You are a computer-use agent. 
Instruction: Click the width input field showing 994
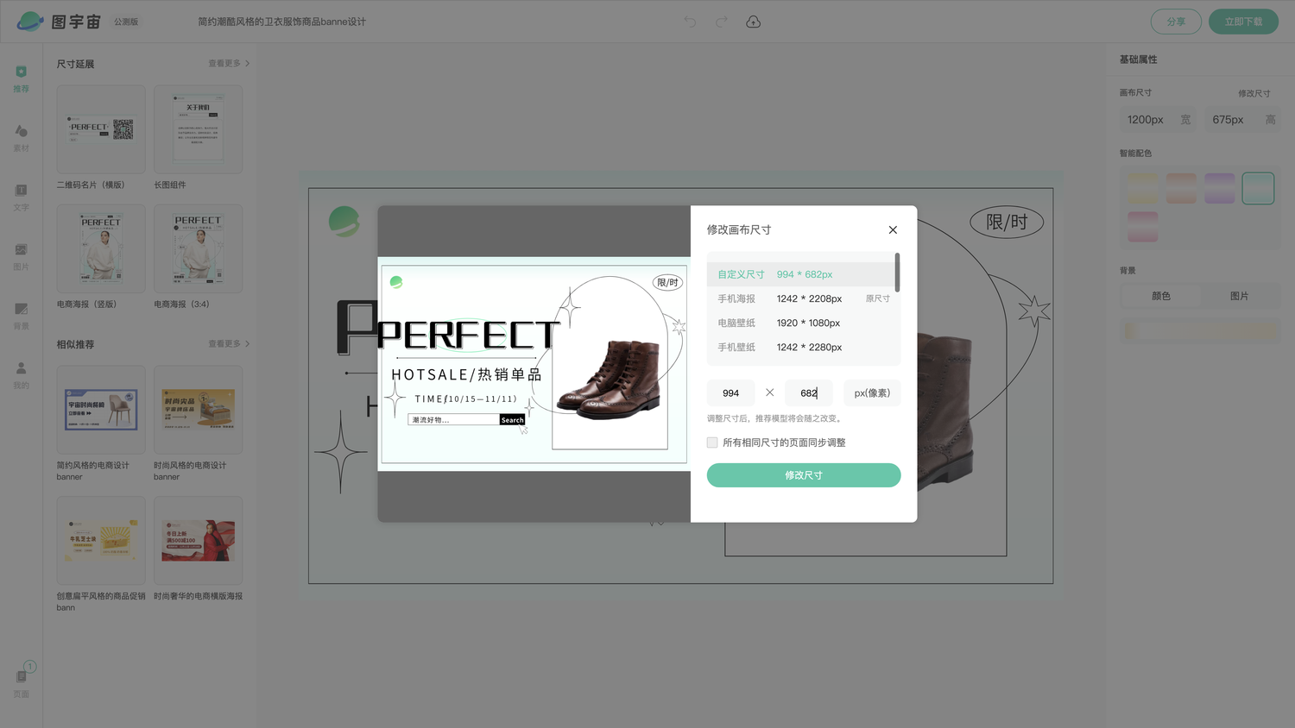click(x=731, y=392)
